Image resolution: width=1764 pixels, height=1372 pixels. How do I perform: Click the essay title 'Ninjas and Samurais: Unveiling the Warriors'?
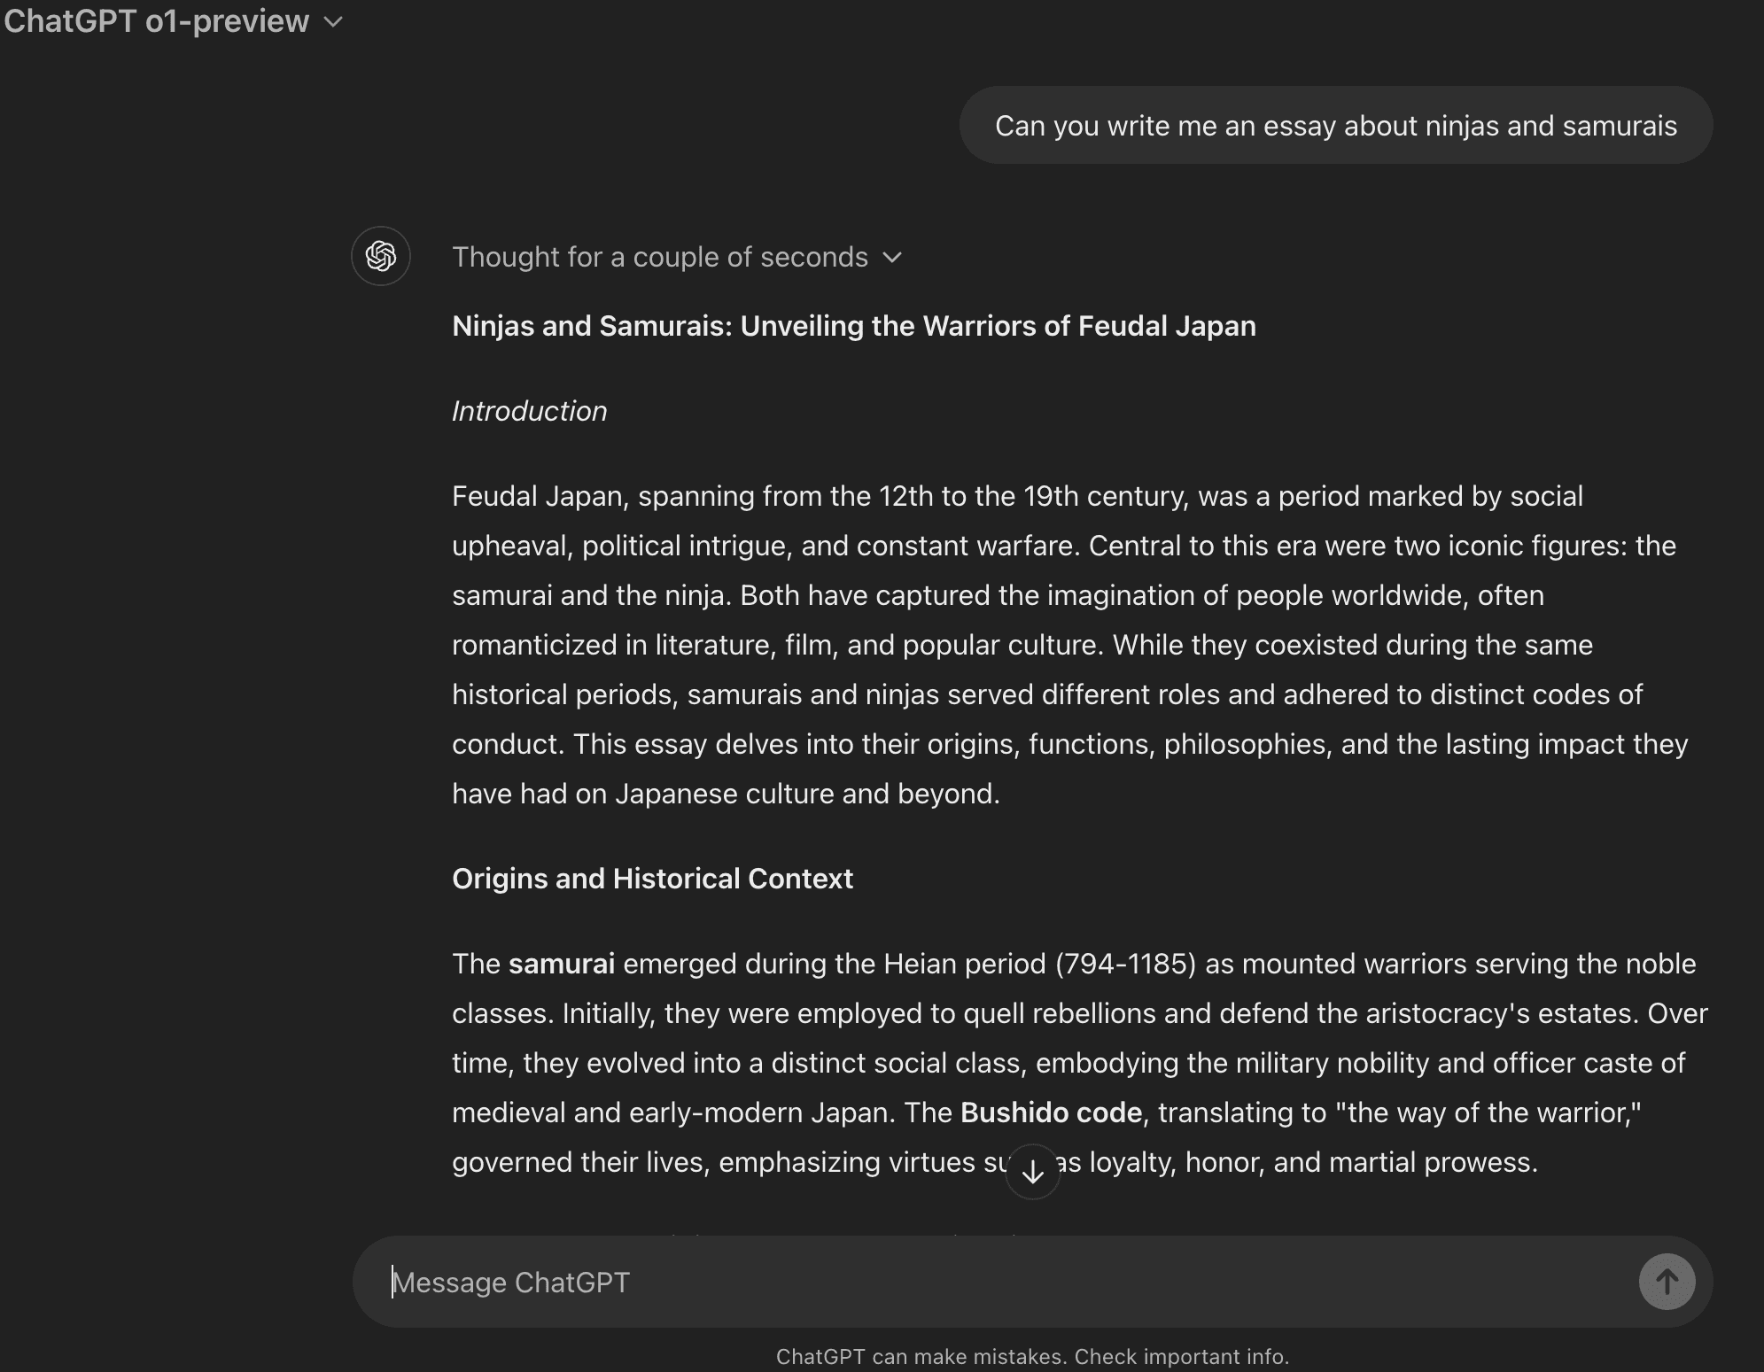point(853,326)
